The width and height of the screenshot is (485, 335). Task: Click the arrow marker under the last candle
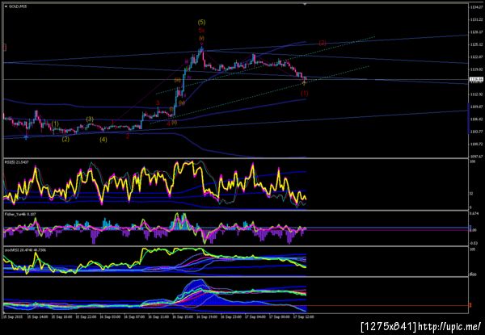[x=304, y=83]
